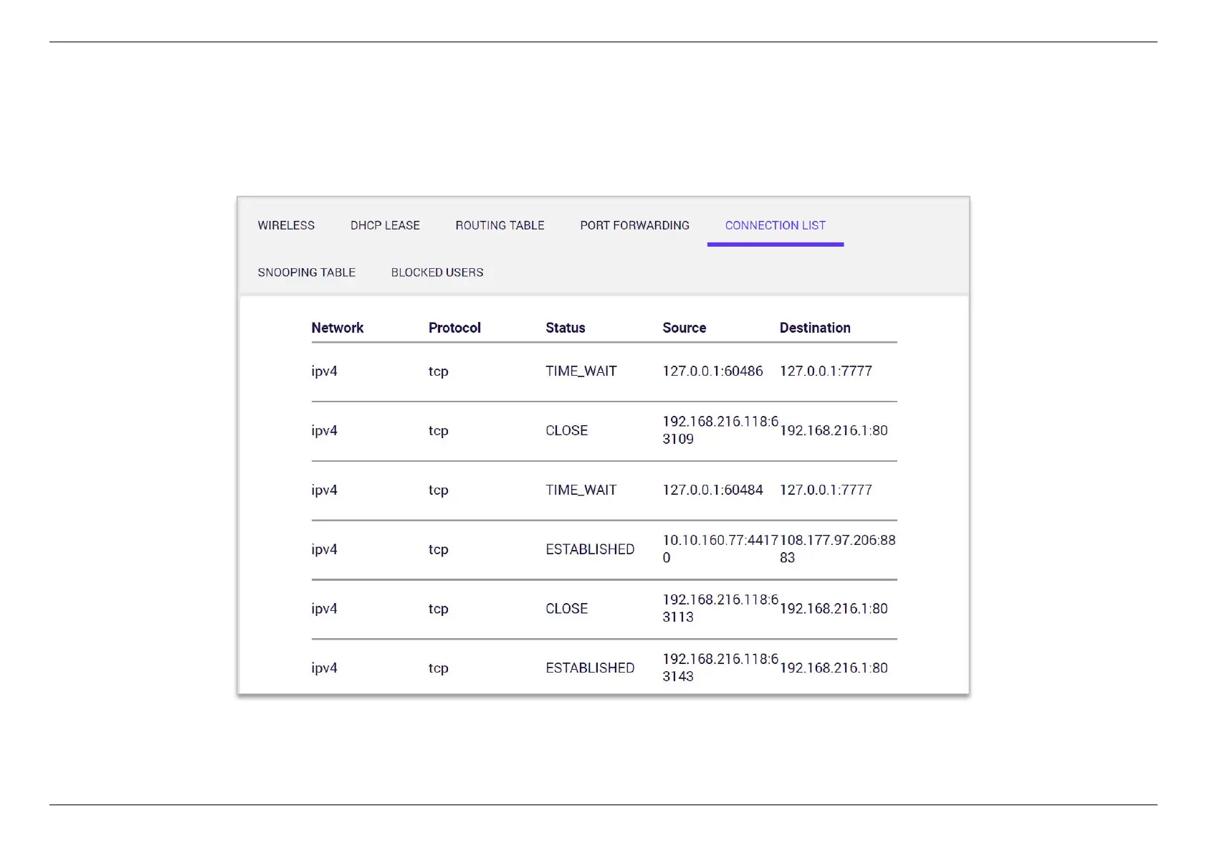1207x854 pixels.
Task: Select ESTABLISHED status for 10.10.160.77 row
Action: point(590,549)
